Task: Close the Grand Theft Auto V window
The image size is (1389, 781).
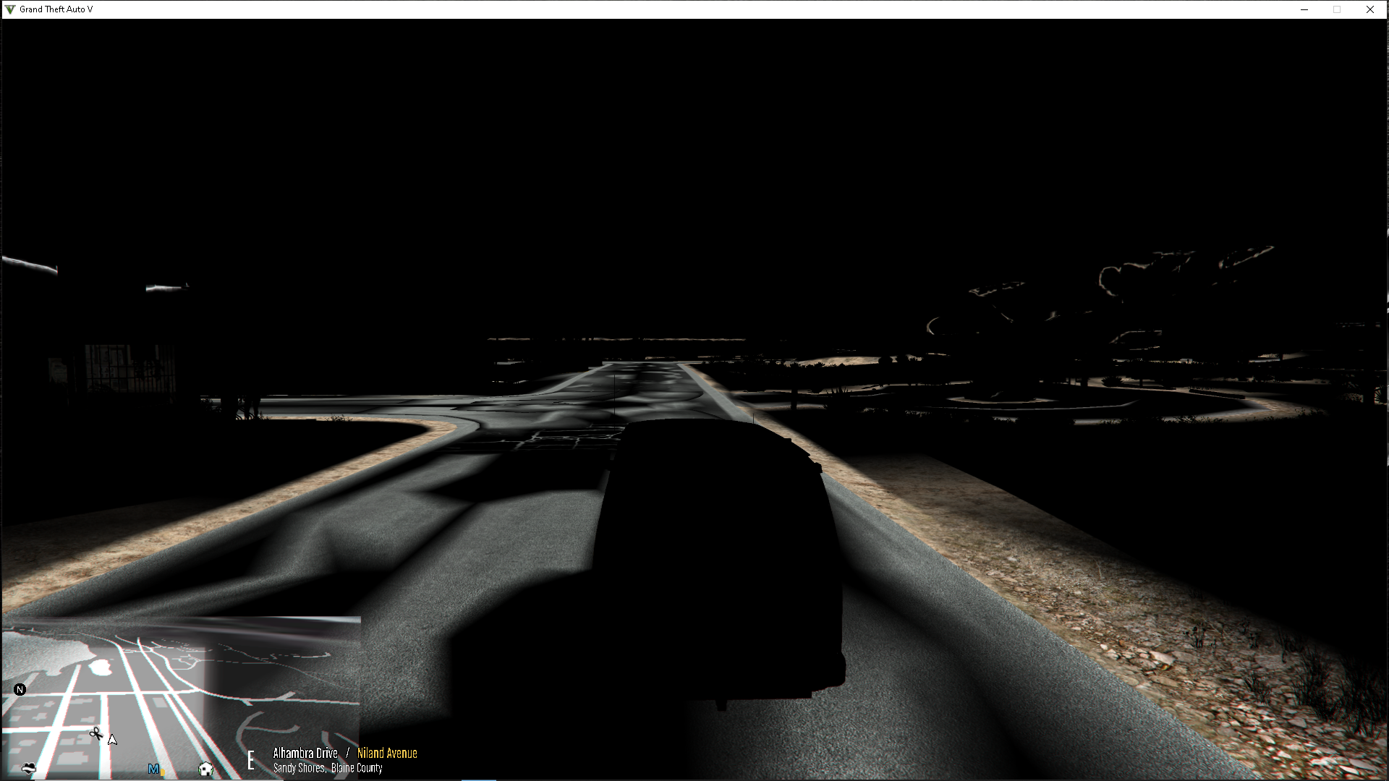Action: pos(1370,9)
